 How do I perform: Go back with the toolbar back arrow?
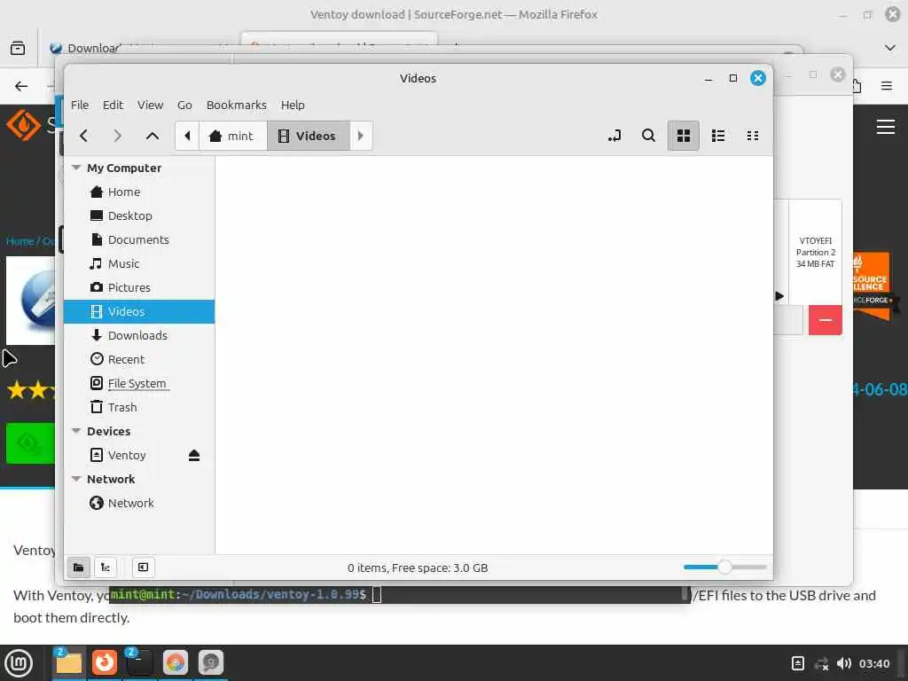[84, 136]
